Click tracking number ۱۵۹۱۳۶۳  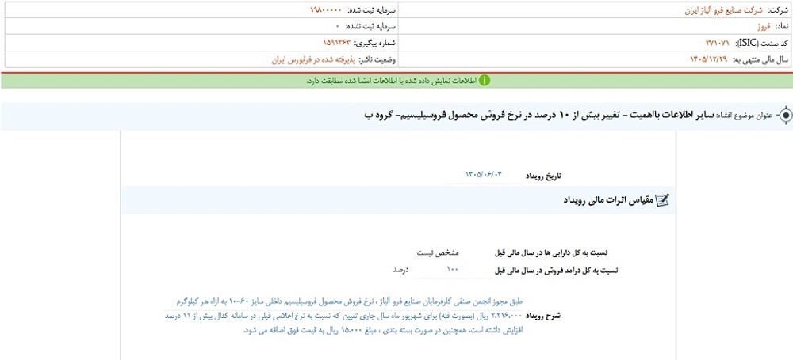click(x=336, y=43)
